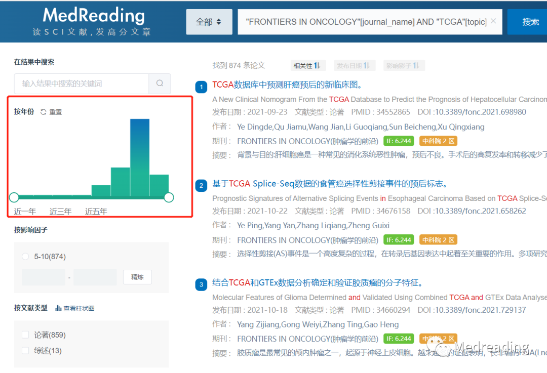Screen dimensions: 547x373
Task: Click the IF: 6.244 badge on first result
Action: click(x=399, y=141)
